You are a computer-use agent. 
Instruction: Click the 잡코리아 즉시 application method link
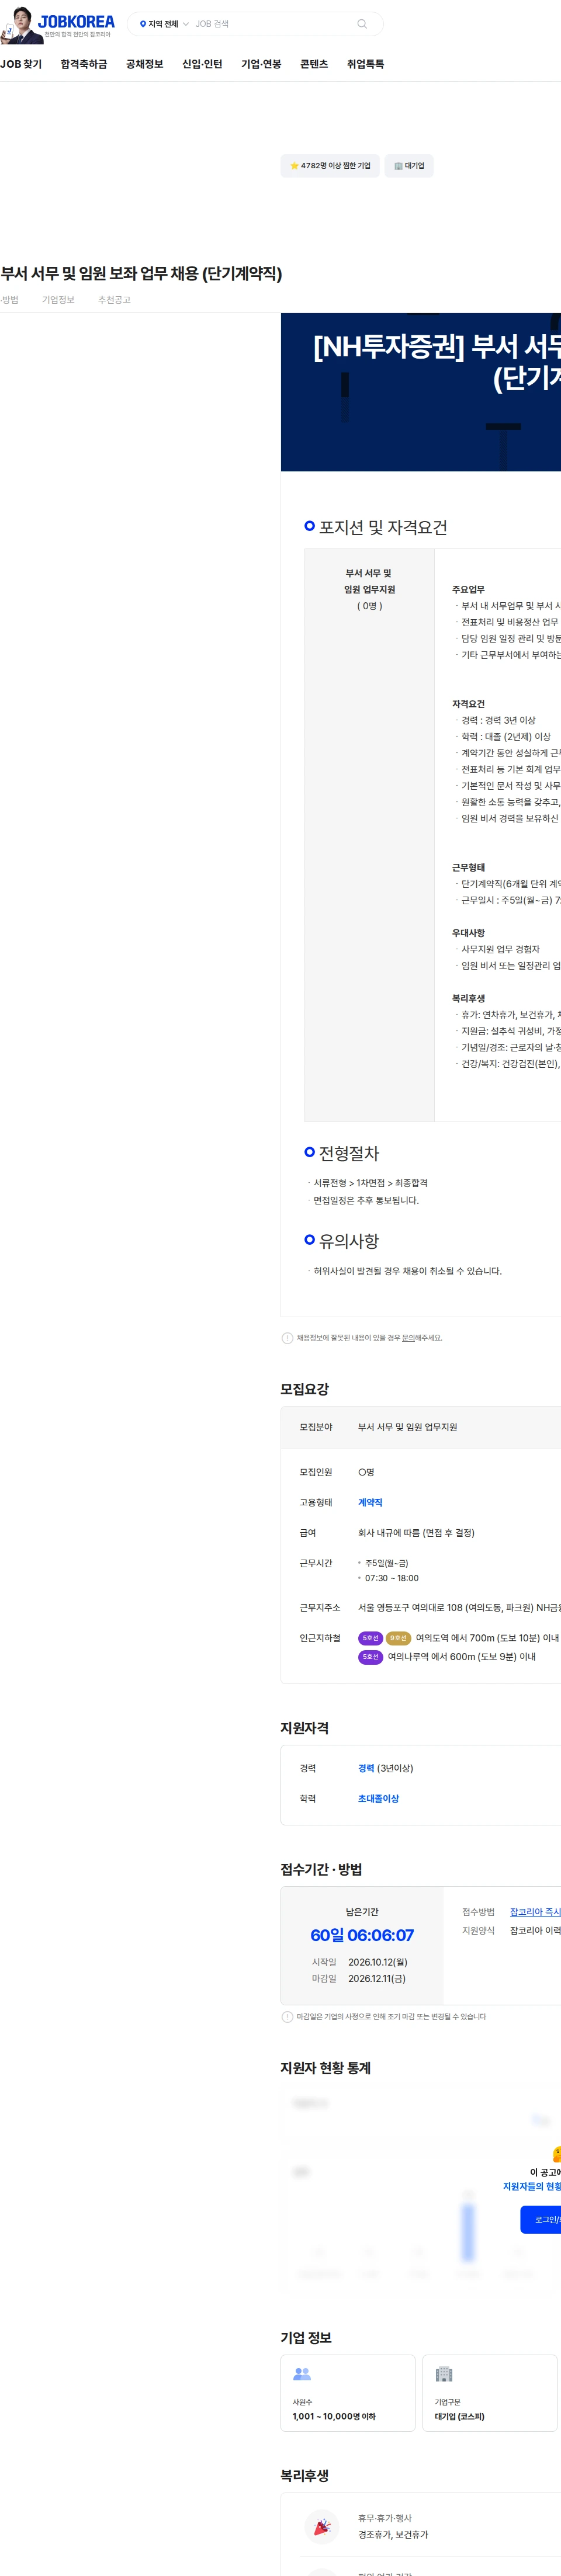pos(535,1912)
